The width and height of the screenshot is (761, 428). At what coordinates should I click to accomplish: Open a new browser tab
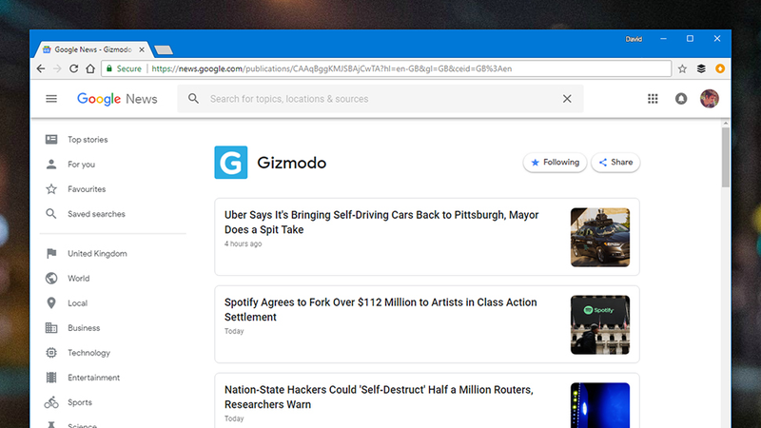click(164, 50)
